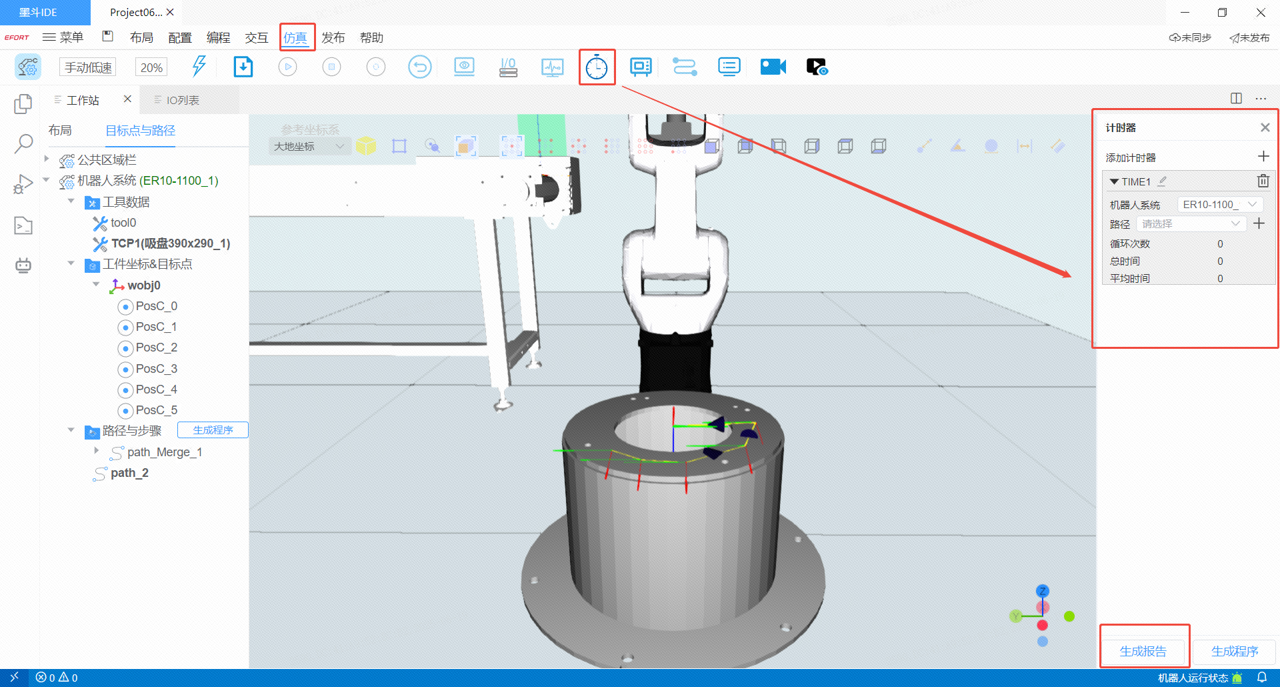Open the timer tool in toolbar
Image resolution: width=1280 pixels, height=687 pixels.
click(x=596, y=67)
